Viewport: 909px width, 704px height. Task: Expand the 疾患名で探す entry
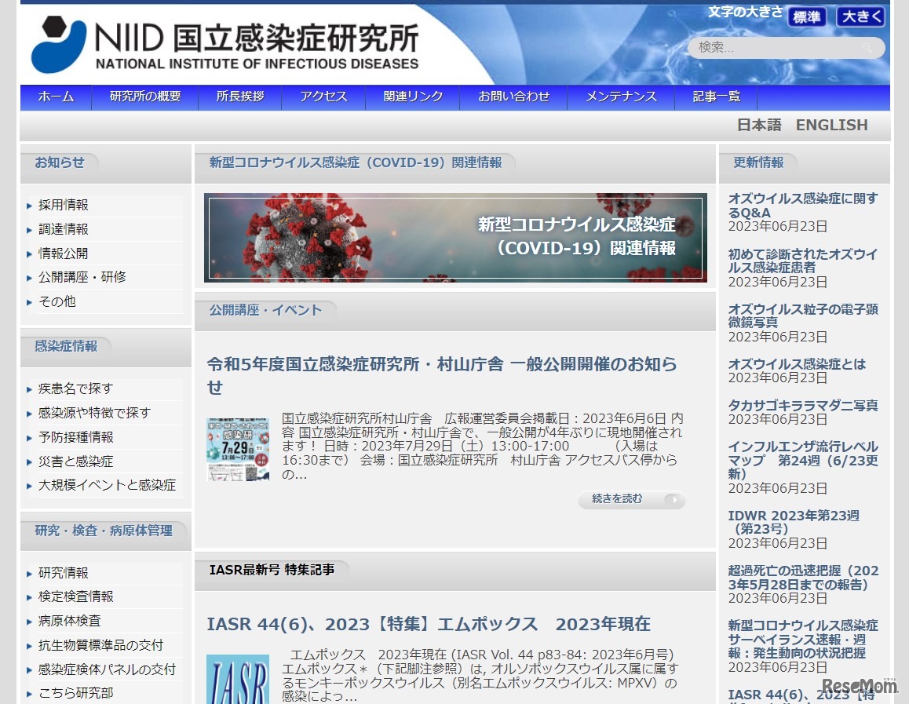point(74,388)
